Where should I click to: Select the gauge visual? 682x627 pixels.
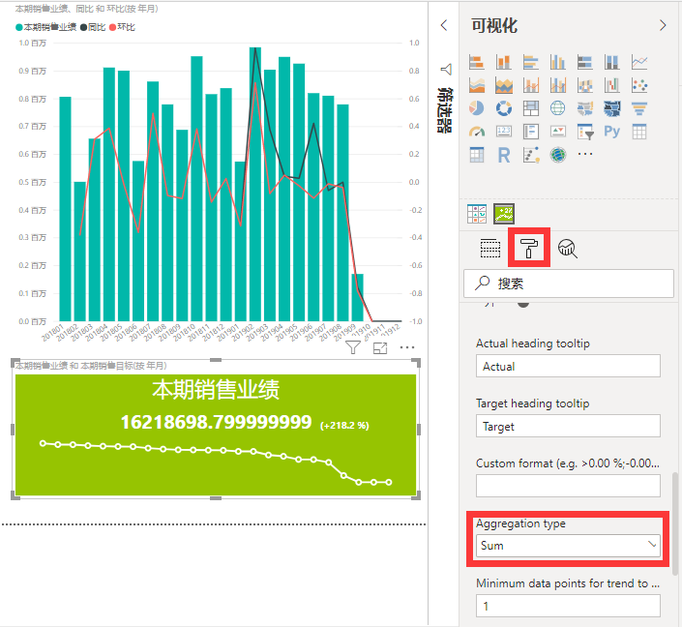coord(477,131)
